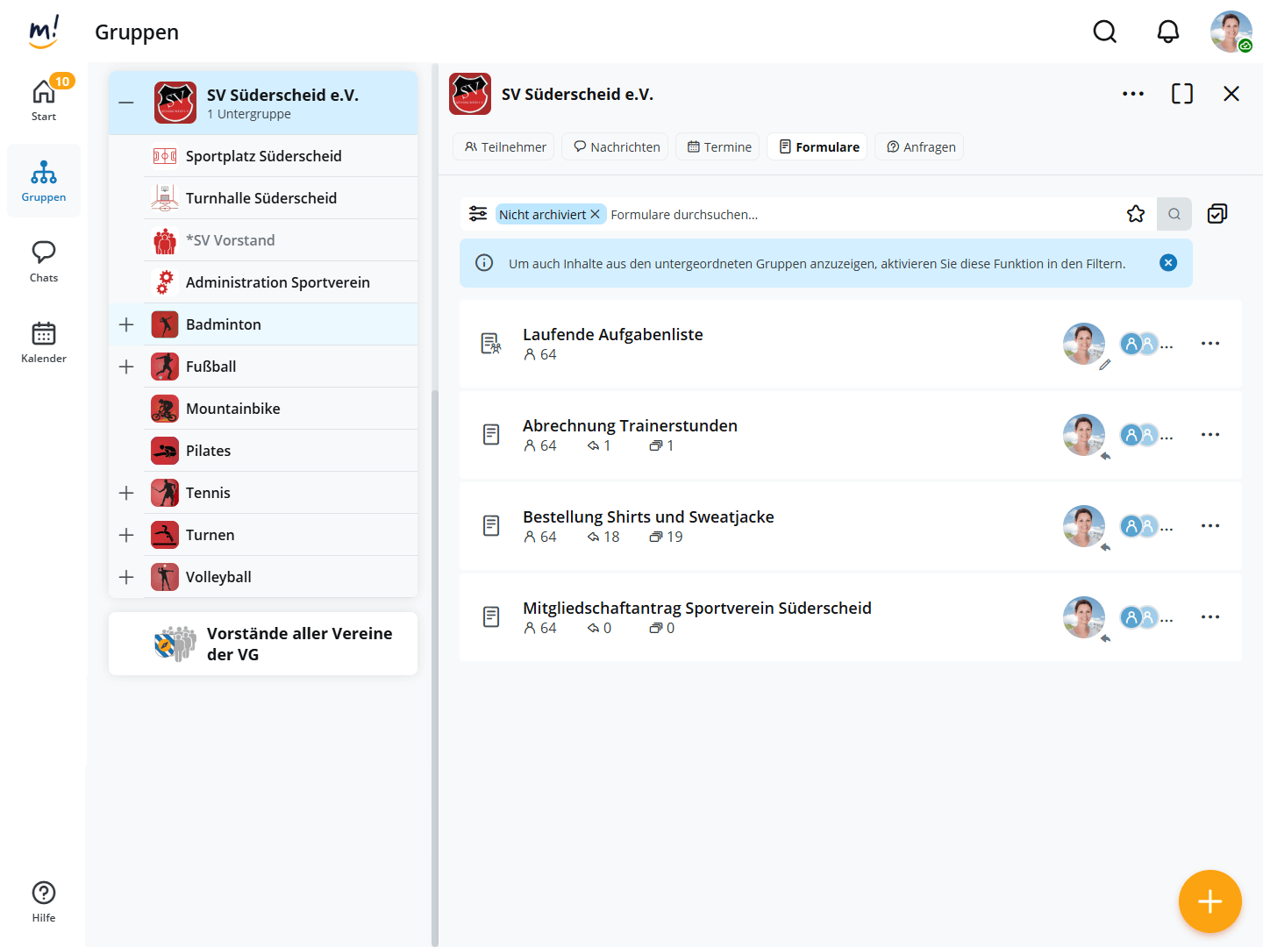Open the 'Abrechnung Trainerstunden' form
This screenshot has width=1263, height=947.
click(630, 426)
